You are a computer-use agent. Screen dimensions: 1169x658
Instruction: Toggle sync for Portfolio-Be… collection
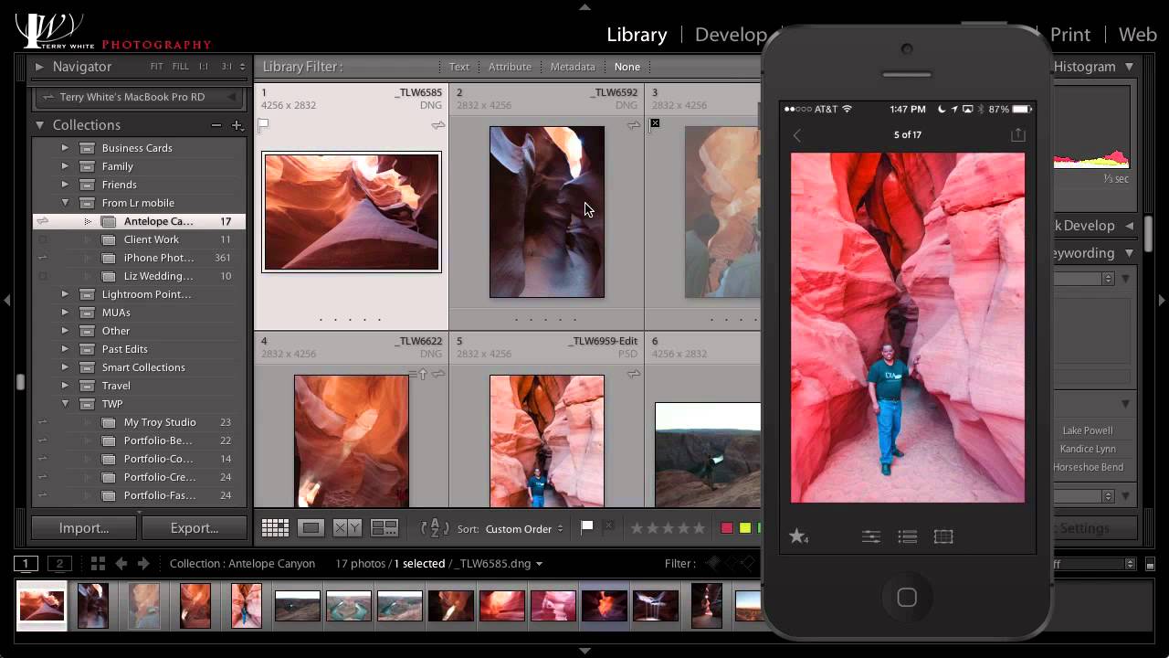(43, 440)
